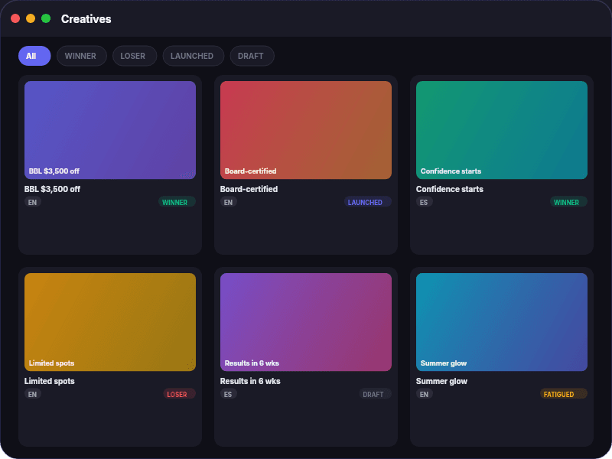This screenshot has height=459, width=612.
Task: Click the Board-certified card title
Action: (x=249, y=189)
